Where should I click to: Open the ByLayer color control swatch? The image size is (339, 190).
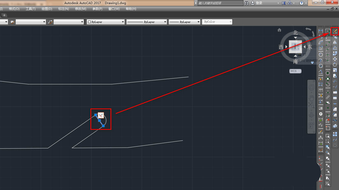click(x=106, y=22)
